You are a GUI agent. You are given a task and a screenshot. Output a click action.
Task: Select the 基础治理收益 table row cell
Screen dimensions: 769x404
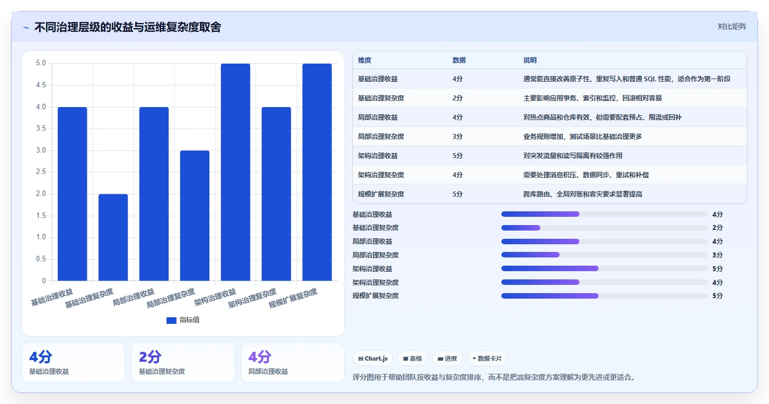pyautogui.click(x=378, y=79)
